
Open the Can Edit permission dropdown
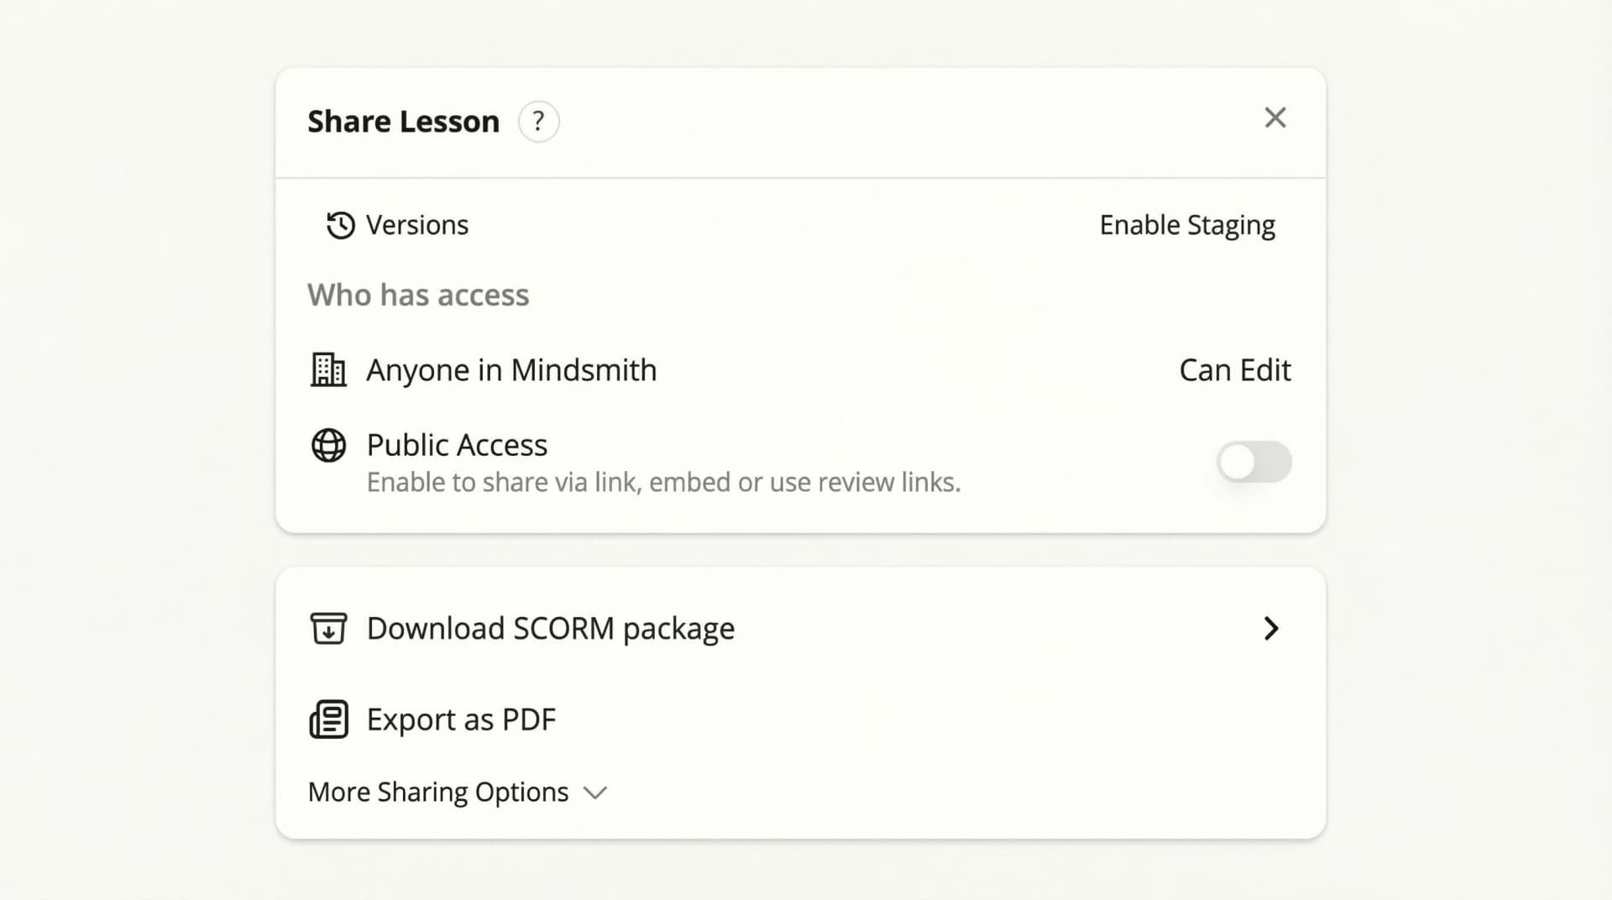(x=1234, y=370)
